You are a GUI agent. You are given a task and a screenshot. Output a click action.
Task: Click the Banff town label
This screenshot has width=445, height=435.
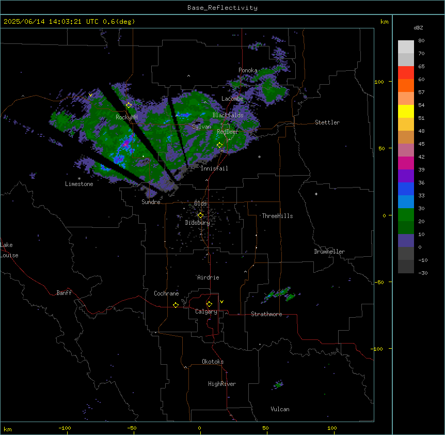click(x=64, y=293)
